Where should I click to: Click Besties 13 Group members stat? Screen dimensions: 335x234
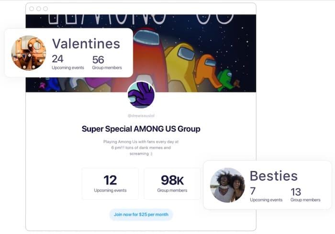(305, 194)
